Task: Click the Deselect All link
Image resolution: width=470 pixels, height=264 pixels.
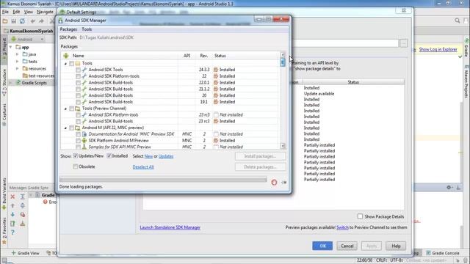Action: point(143,167)
